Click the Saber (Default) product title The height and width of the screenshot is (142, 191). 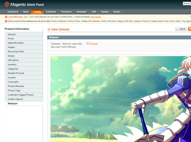click(x=60, y=29)
